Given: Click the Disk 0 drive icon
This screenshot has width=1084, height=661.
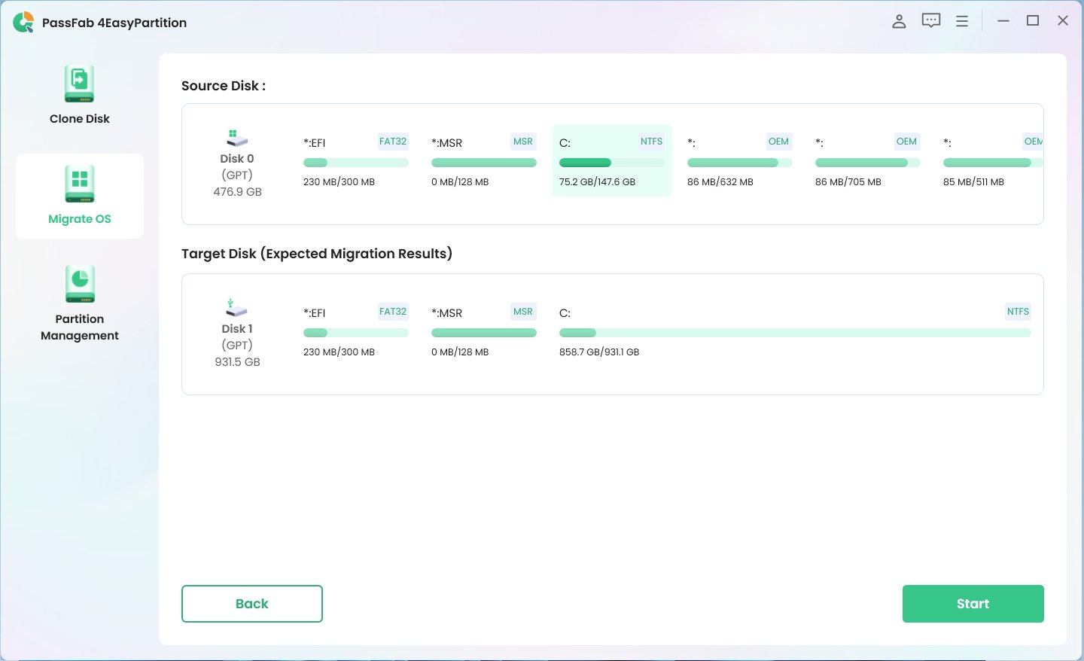Looking at the screenshot, I should [x=236, y=138].
